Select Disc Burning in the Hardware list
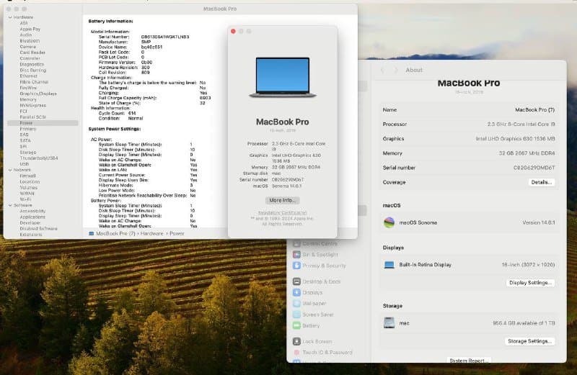577x375 pixels. click(33, 70)
